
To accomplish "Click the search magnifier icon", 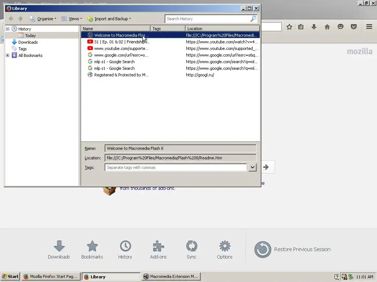I will pyautogui.click(x=253, y=19).
